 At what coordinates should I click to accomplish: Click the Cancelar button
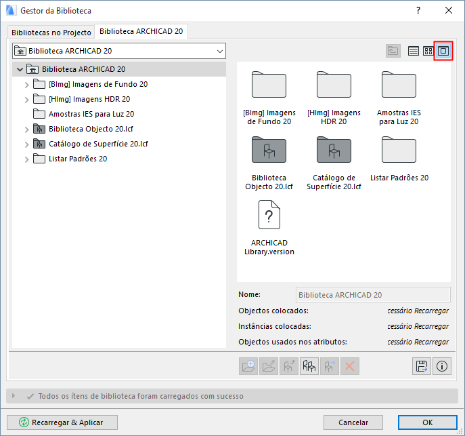click(x=353, y=422)
